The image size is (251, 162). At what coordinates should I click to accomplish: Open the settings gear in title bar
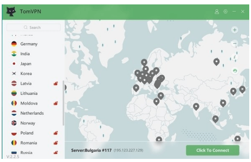(x=225, y=11)
